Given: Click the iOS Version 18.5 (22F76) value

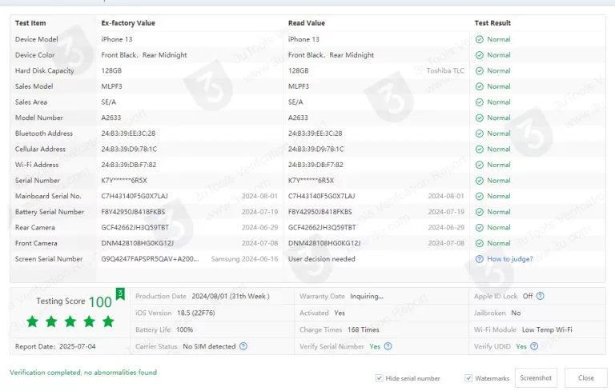Looking at the screenshot, I should pos(195,313).
